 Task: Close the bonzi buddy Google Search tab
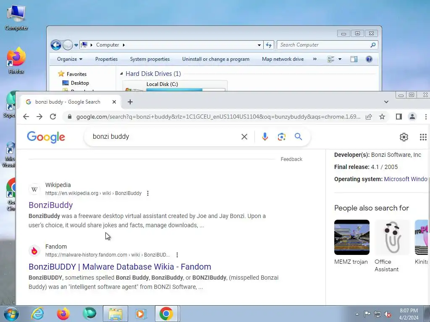pyautogui.click(x=114, y=102)
